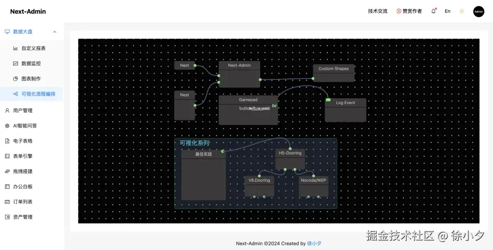The height and width of the screenshot is (250, 493).
Task: Open the notification bell
Action: point(433,11)
